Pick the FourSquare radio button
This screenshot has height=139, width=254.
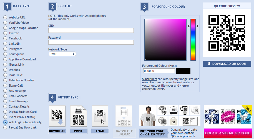click(x=5, y=54)
